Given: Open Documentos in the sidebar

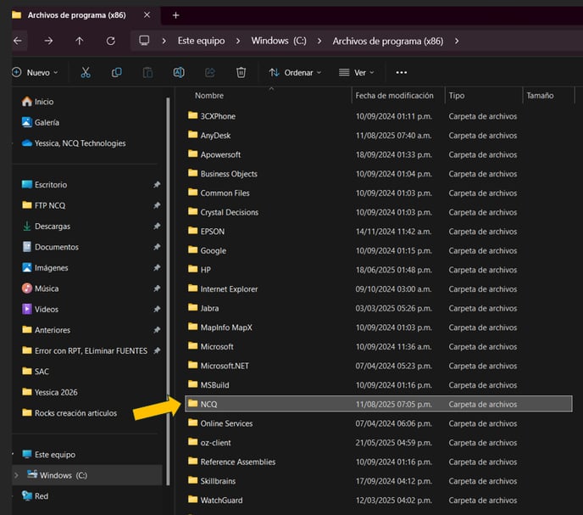Looking at the screenshot, I should click(50, 247).
